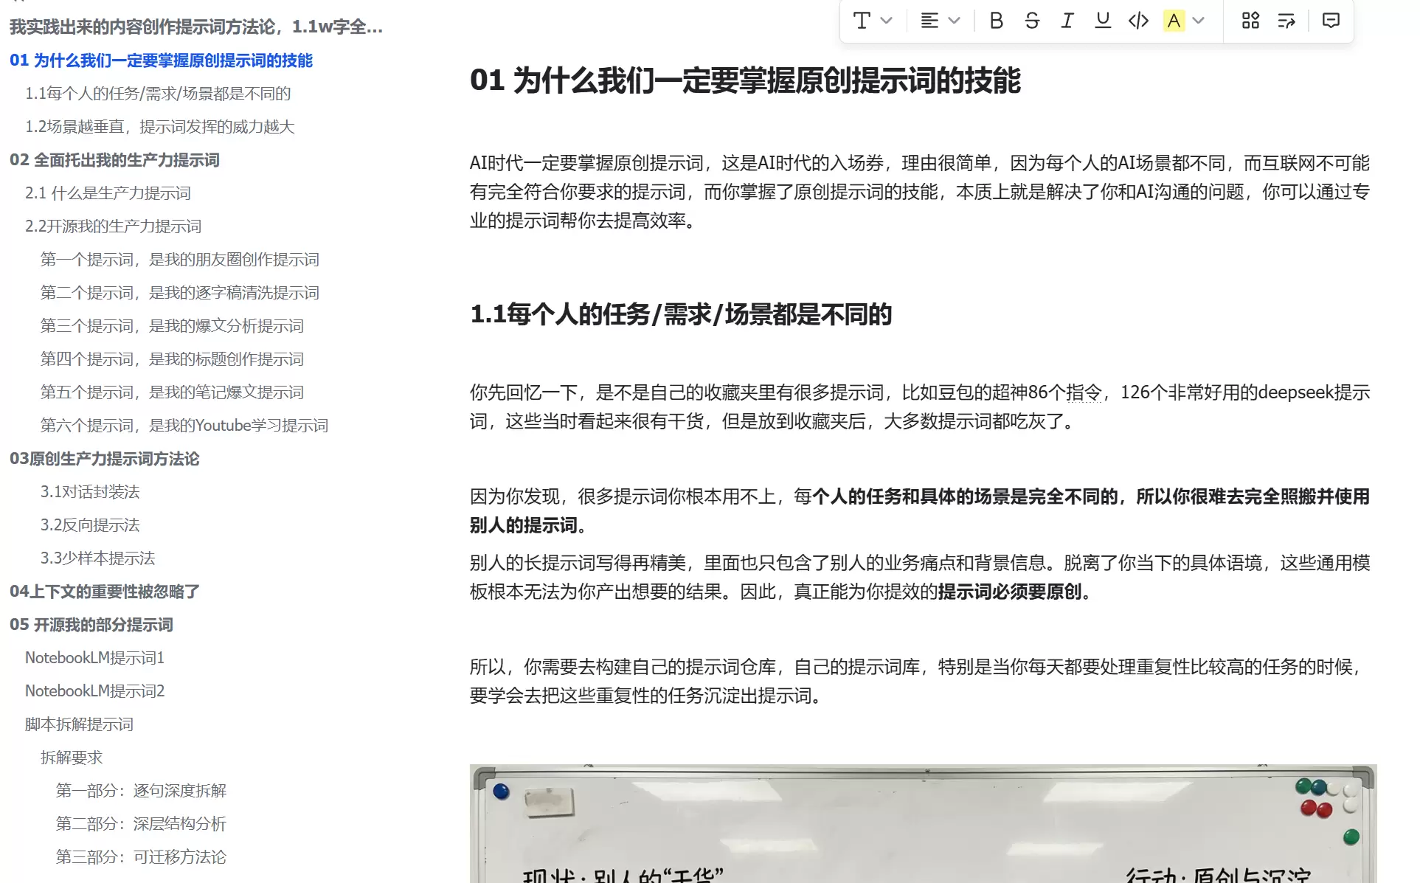This screenshot has height=883, width=1420.
Task: Format selection as inline code
Action: pos(1138,21)
